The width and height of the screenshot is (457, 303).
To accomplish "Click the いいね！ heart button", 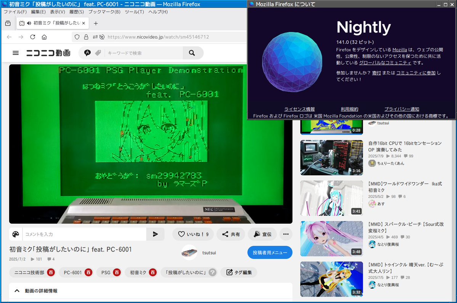I will pyautogui.click(x=193, y=234).
